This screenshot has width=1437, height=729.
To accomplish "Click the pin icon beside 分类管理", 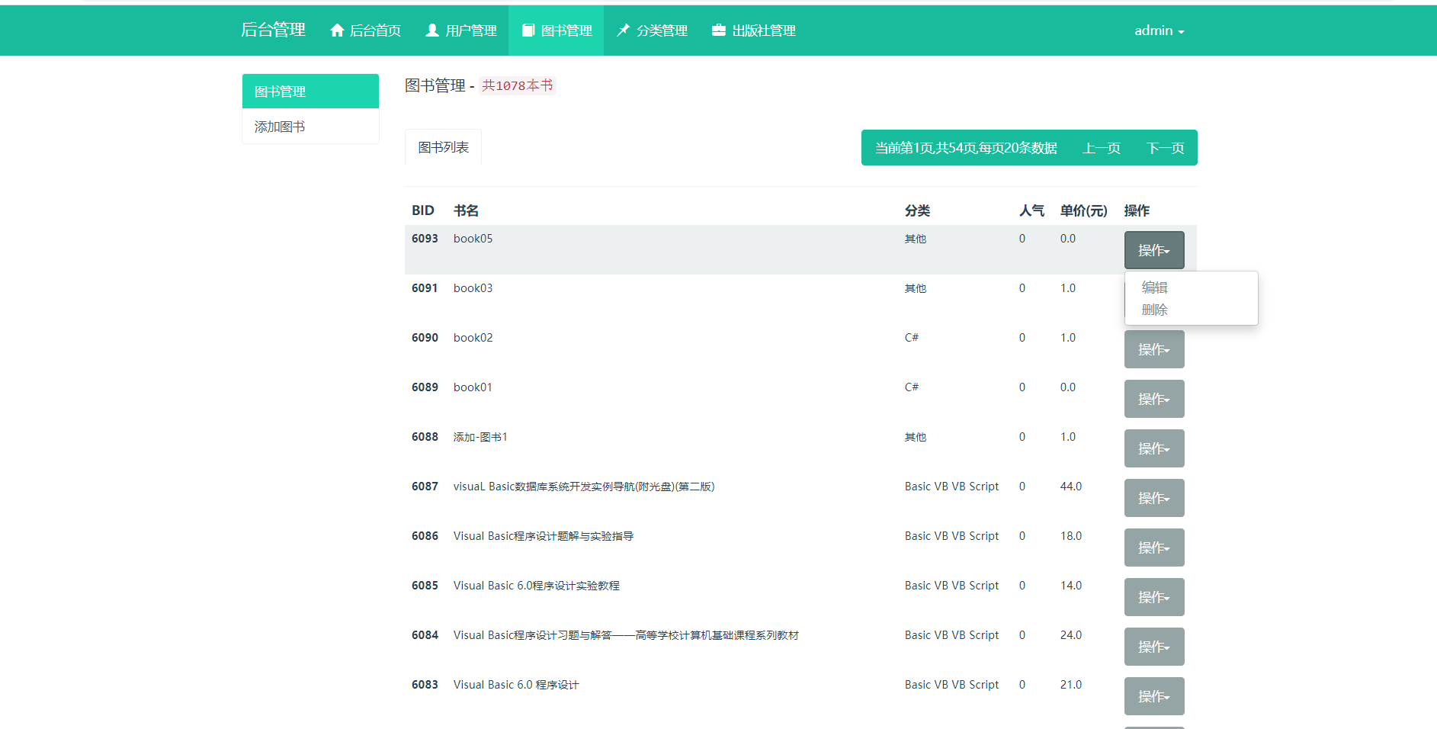I will click(x=624, y=31).
